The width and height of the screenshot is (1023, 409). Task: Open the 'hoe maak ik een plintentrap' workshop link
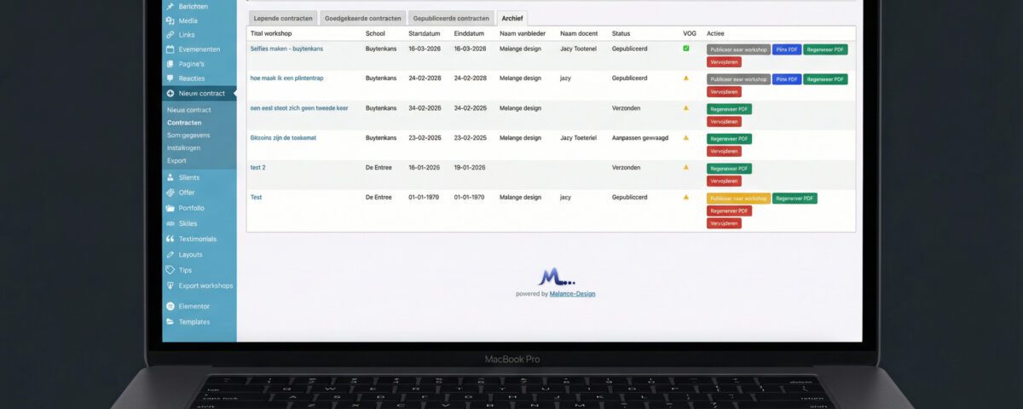click(286, 78)
